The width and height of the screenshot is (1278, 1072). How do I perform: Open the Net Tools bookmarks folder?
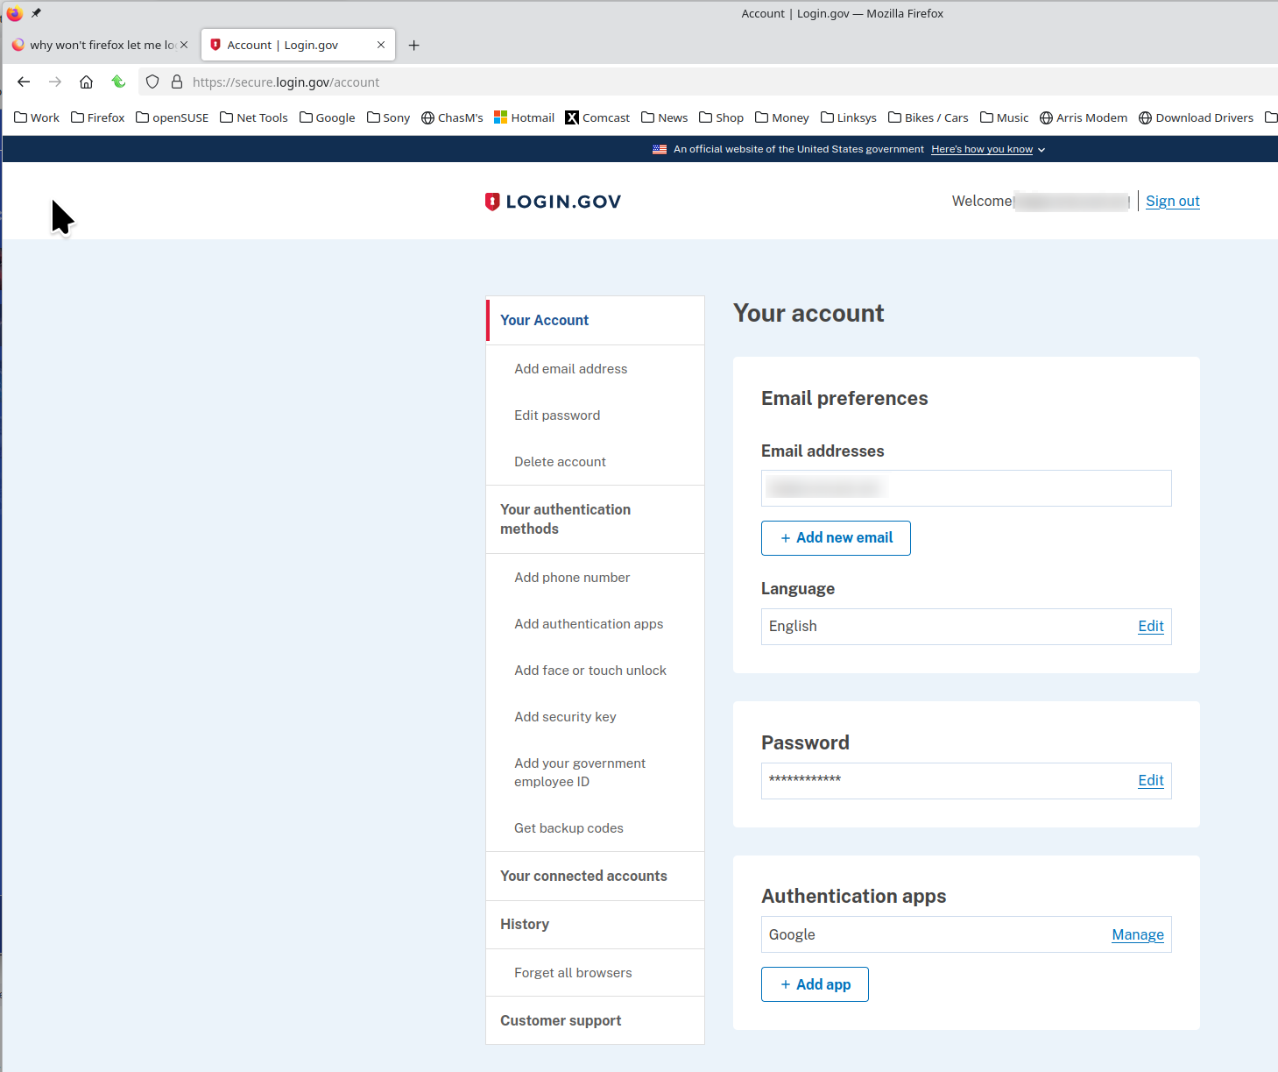click(254, 117)
